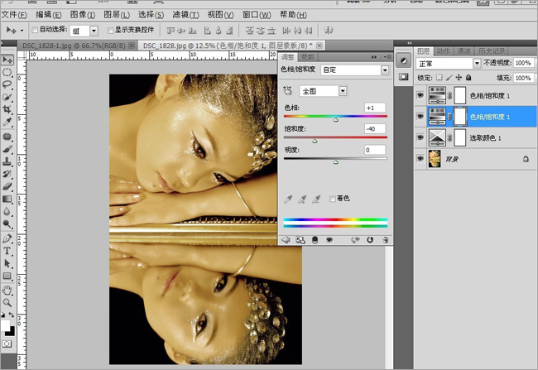Open the 自定 preset dropdown
The image size is (538, 370).
[x=385, y=70]
